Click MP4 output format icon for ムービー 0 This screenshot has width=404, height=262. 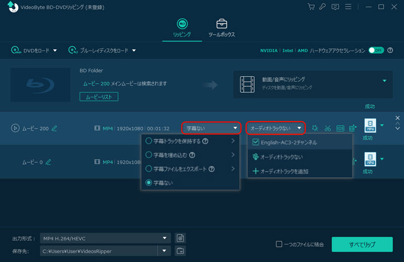(x=370, y=159)
